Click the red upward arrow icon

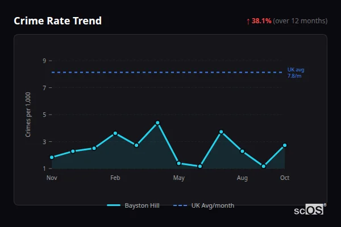(x=248, y=22)
